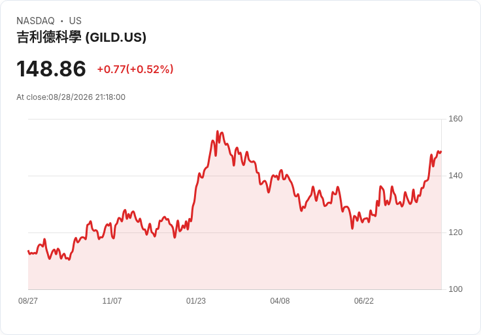
Task: Click the GILD.US stock title
Action: coord(81,37)
